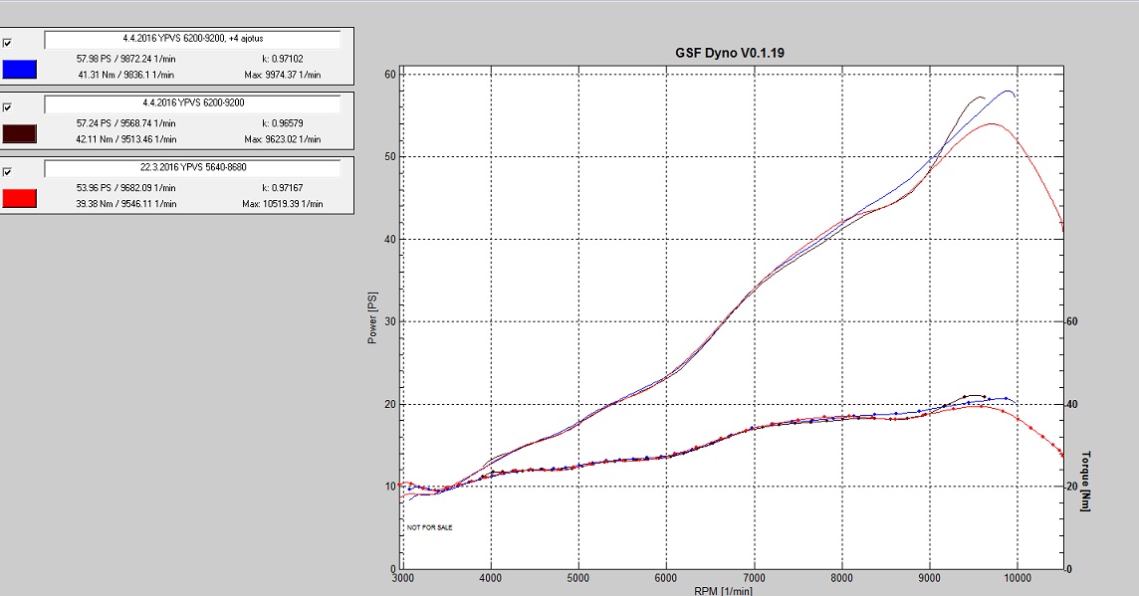This screenshot has height=596, width=1139.
Task: Select the '4.4.2016 YPVS 6200-9200' name field
Action: (193, 103)
